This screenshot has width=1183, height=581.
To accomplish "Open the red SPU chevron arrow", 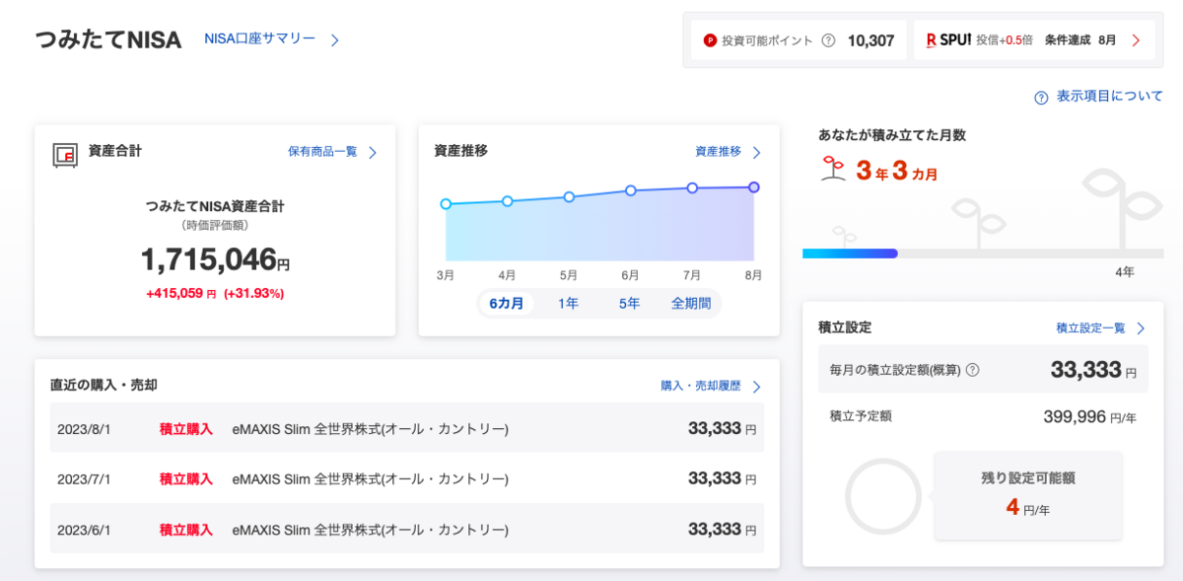I will [1136, 40].
